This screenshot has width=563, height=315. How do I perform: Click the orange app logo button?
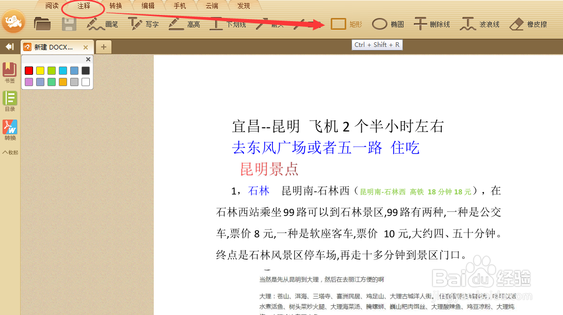point(13,22)
